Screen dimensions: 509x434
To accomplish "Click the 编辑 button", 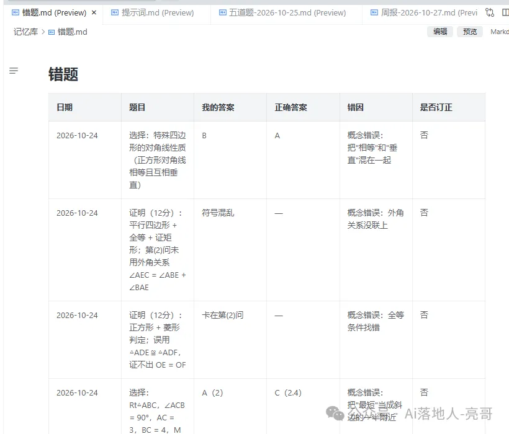I will pyautogui.click(x=440, y=32).
